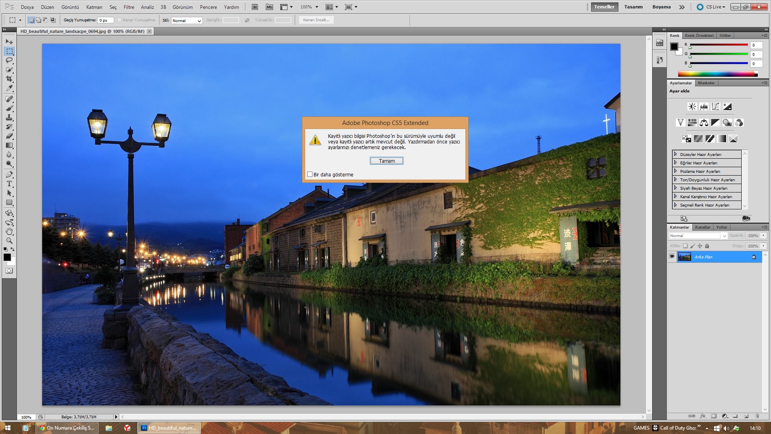The width and height of the screenshot is (771, 434).
Task: Switch to the Kanallar tab
Action: [x=702, y=227]
